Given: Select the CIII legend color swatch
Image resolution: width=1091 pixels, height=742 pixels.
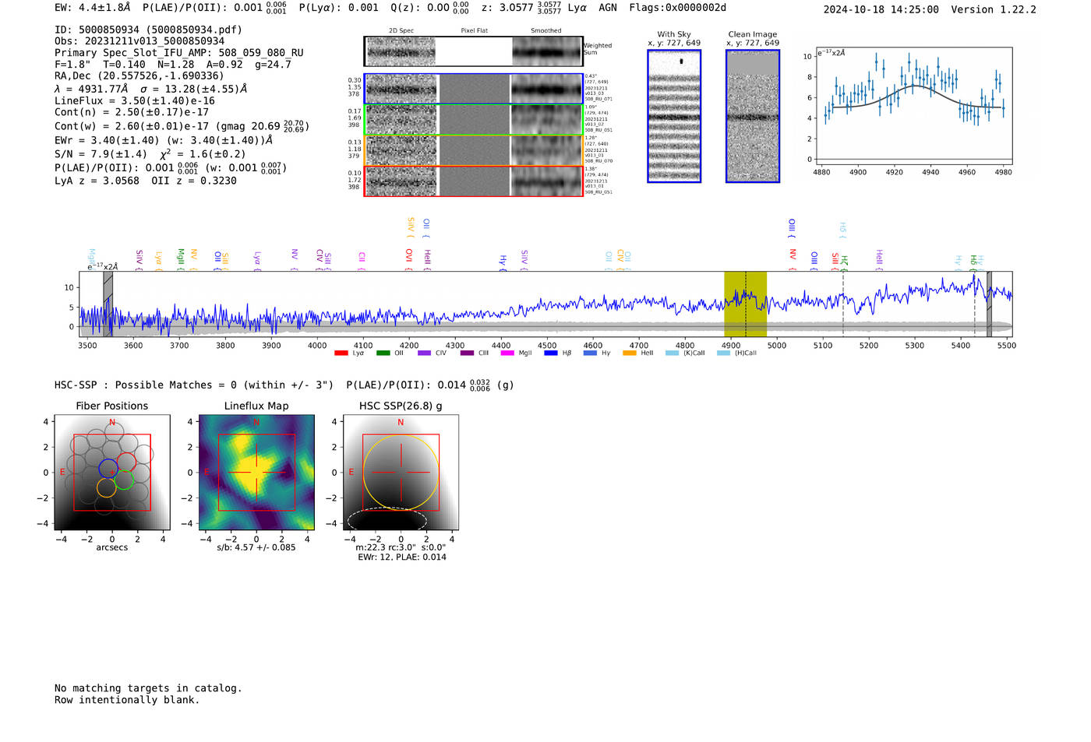Looking at the screenshot, I should (x=467, y=353).
